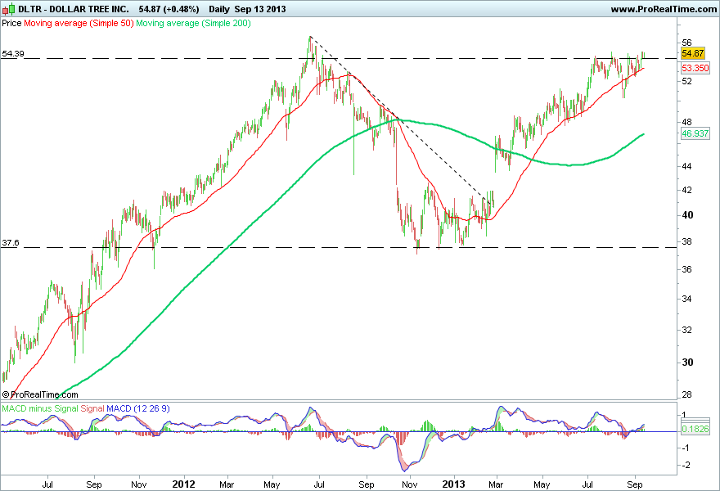This screenshot has height=491, width=720.
Task: Click the DLTR - DOLLAR TREE INC. title
Action: pyautogui.click(x=74, y=9)
